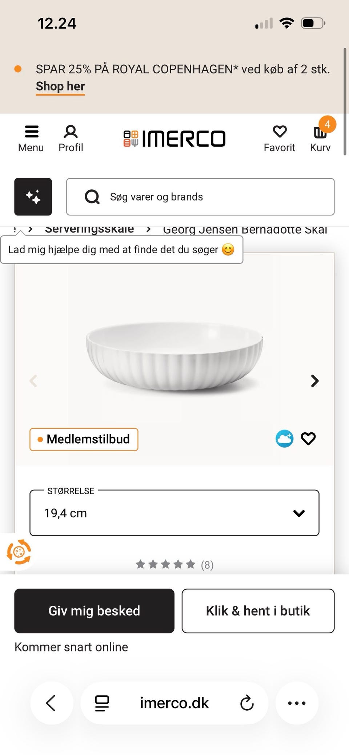Open the Kurv shopping cart
349x755 pixels.
pos(320,137)
